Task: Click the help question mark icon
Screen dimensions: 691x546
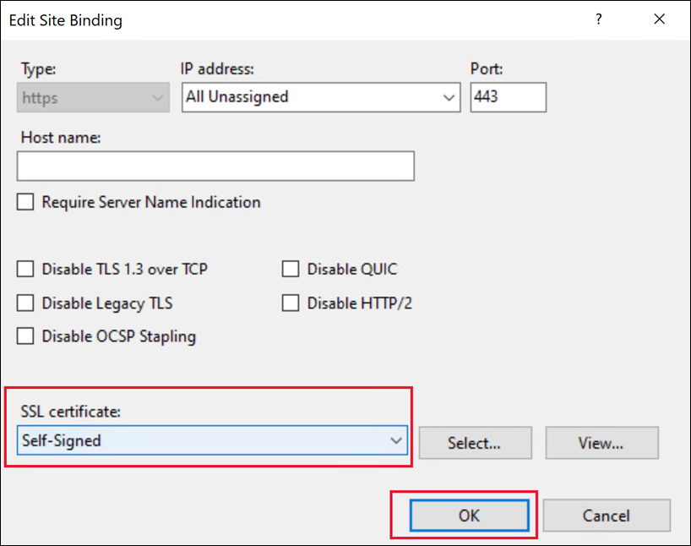Action: 598,19
